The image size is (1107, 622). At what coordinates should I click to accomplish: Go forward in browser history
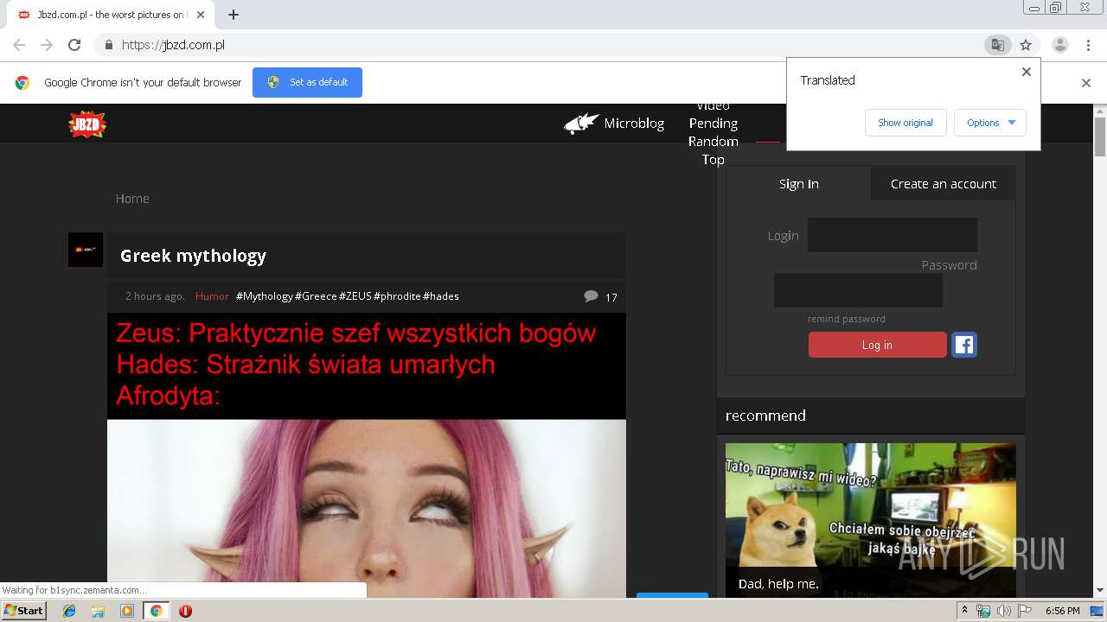tap(47, 45)
